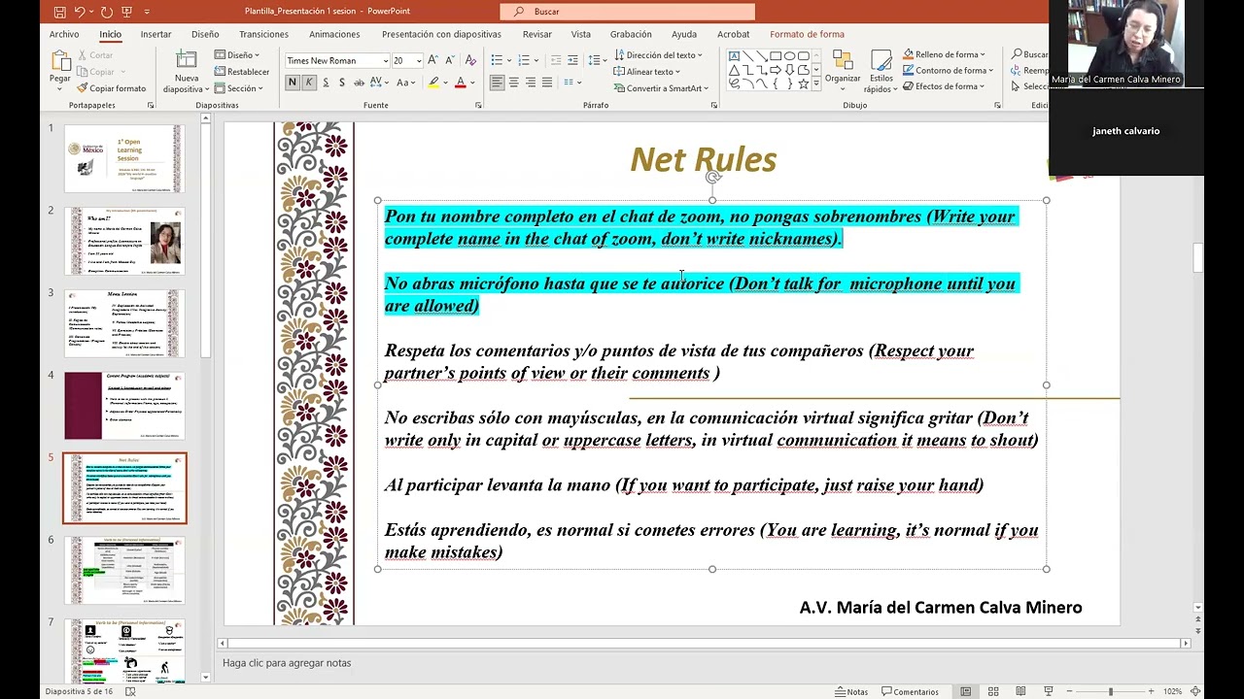
Task: Click the bullets list icon
Action: point(496,60)
